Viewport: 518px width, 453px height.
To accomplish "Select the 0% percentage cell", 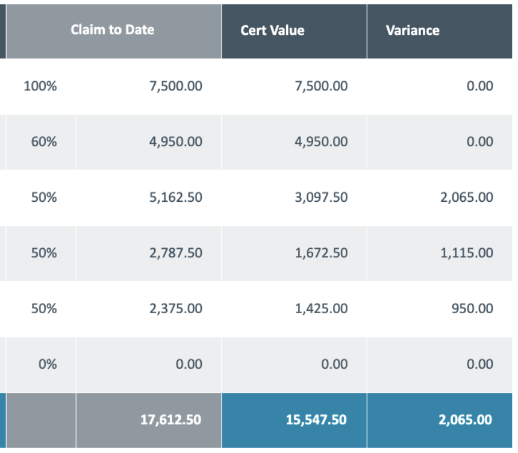I will [x=48, y=364].
